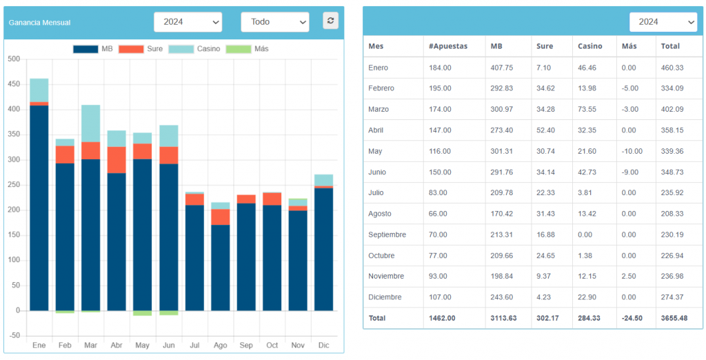Select the Septiembre row in table

387,234
